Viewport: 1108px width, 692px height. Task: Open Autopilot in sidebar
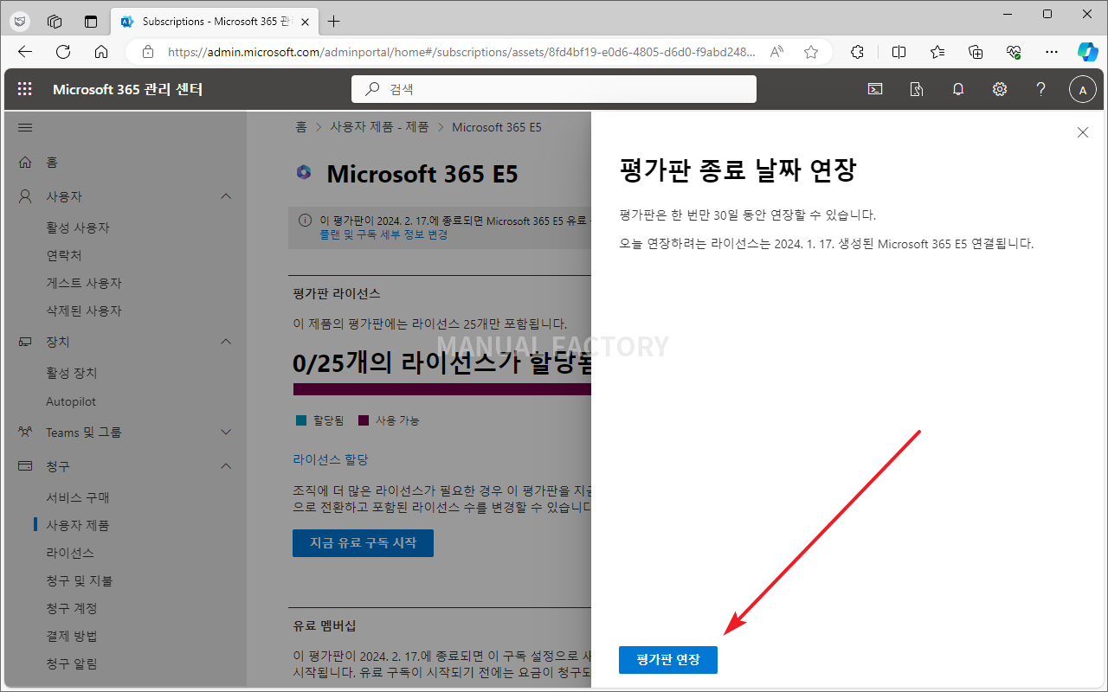tap(71, 401)
